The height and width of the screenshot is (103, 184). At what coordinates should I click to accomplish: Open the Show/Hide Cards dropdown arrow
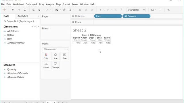pyautogui.click(x=156, y=10)
